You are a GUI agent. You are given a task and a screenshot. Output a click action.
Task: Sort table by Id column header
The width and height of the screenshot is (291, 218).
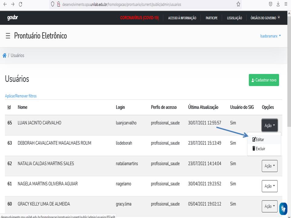(9, 107)
